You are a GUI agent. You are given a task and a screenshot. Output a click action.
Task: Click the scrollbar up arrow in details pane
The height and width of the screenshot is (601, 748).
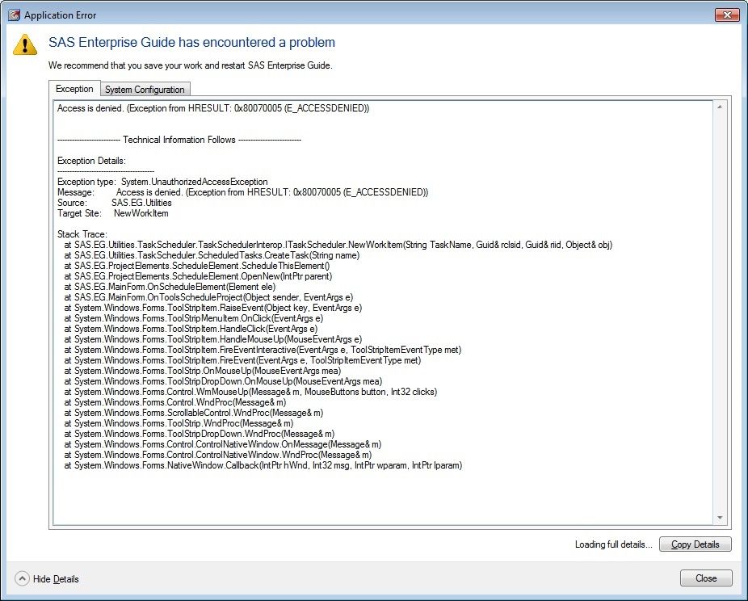(x=720, y=107)
